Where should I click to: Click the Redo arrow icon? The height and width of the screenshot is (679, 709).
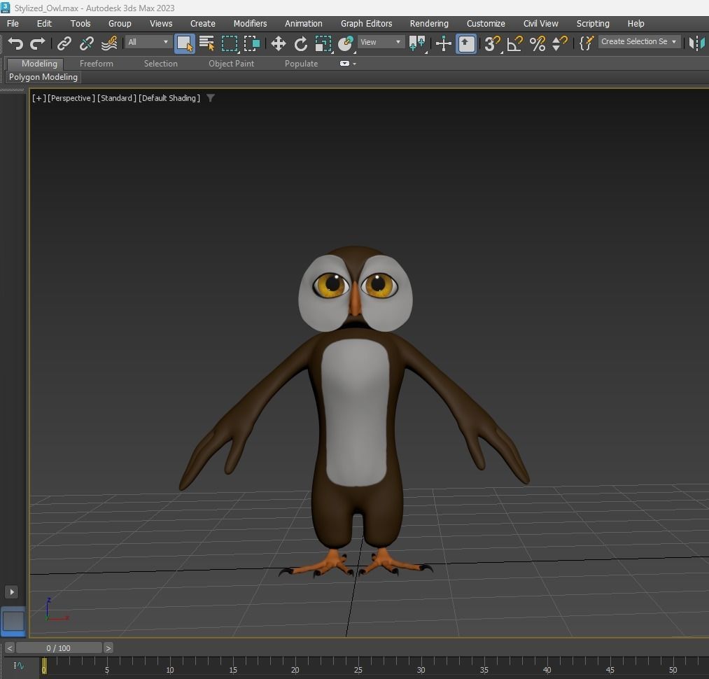(38, 43)
